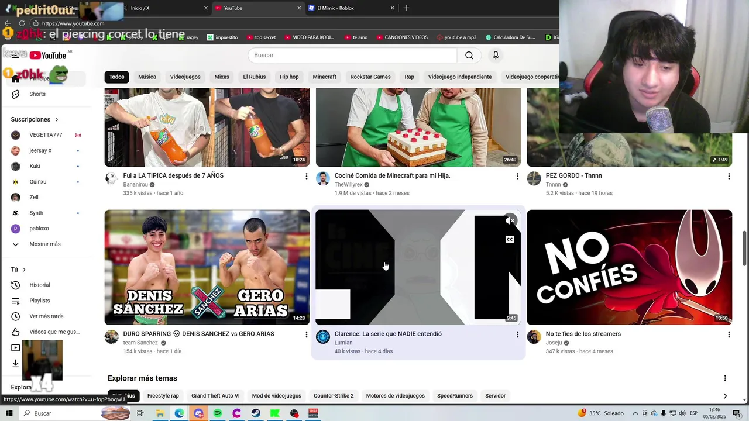This screenshot has width=749, height=421.
Task: Select the Videojuegos filter chip
Action: (x=185, y=77)
